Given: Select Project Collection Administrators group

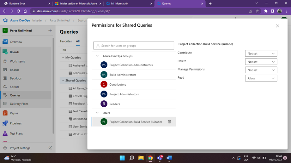Looking at the screenshot, I should click(x=134, y=65).
